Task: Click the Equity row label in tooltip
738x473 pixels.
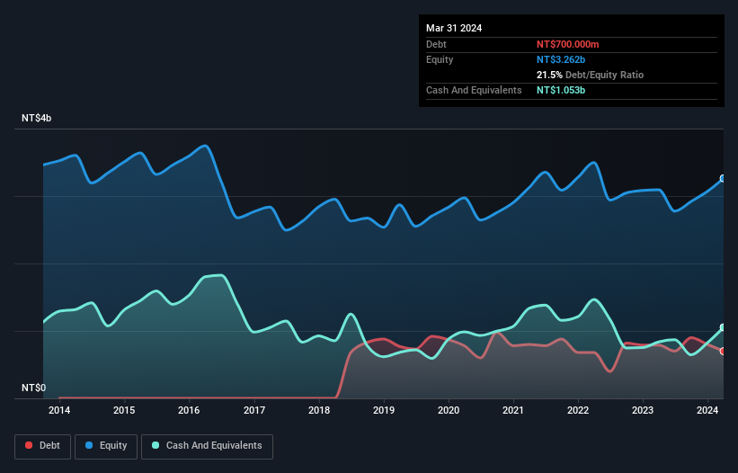Action: click(440, 59)
